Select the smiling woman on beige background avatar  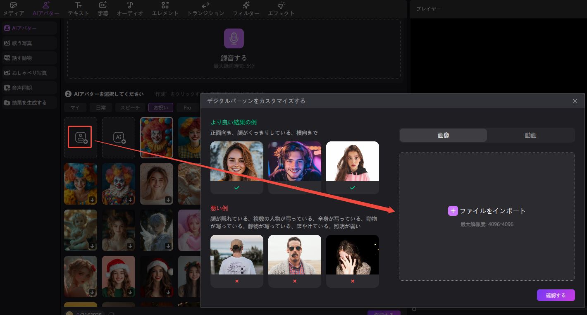point(157,184)
